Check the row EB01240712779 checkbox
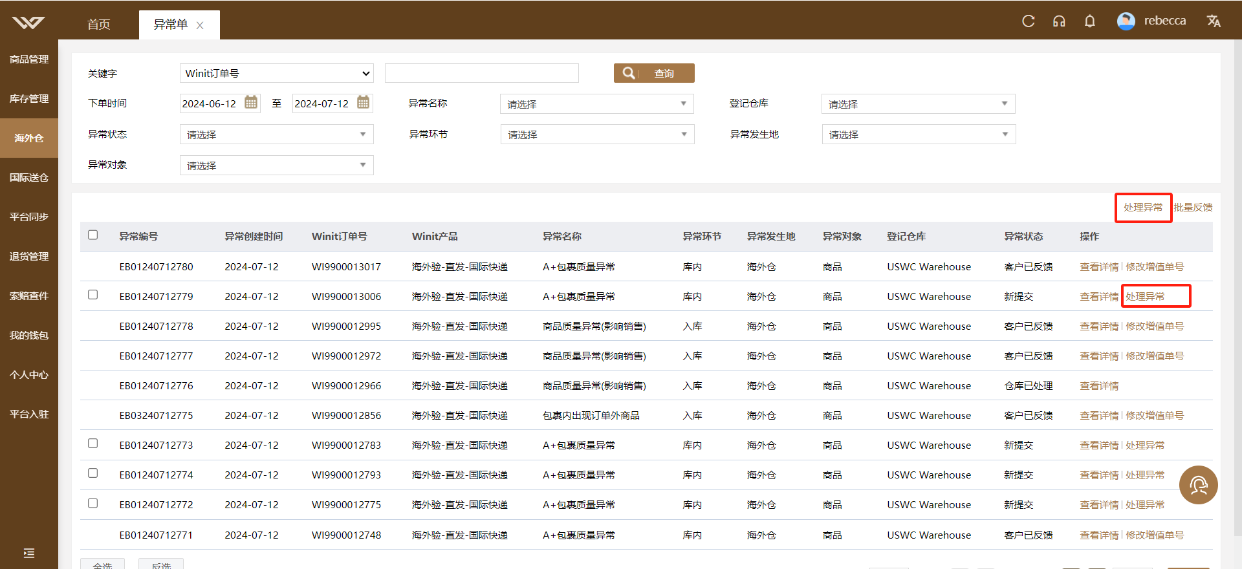The width and height of the screenshot is (1242, 569). (x=93, y=295)
